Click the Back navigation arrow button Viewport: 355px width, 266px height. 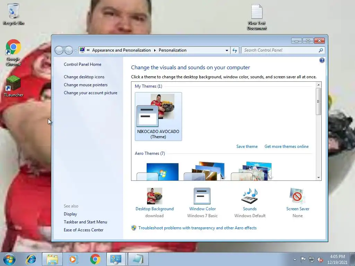click(59, 50)
